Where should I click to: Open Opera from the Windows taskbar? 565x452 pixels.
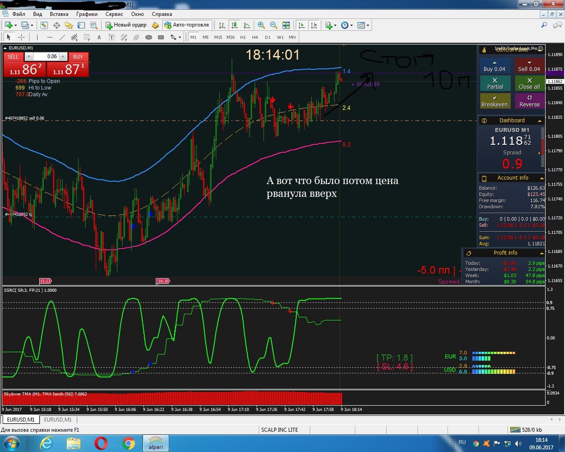click(101, 443)
